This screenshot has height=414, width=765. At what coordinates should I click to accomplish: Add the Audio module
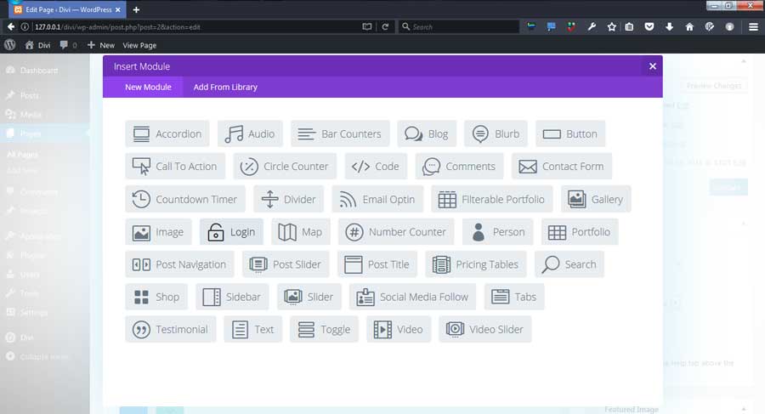(x=250, y=133)
